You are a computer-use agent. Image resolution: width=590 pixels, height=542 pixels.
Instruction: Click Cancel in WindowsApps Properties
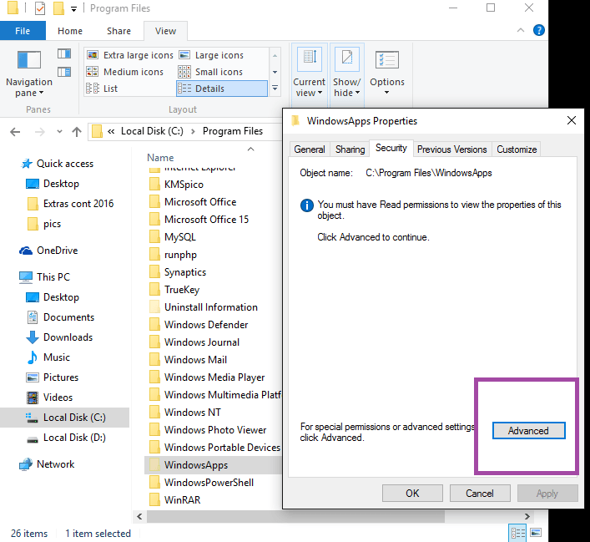click(x=480, y=494)
